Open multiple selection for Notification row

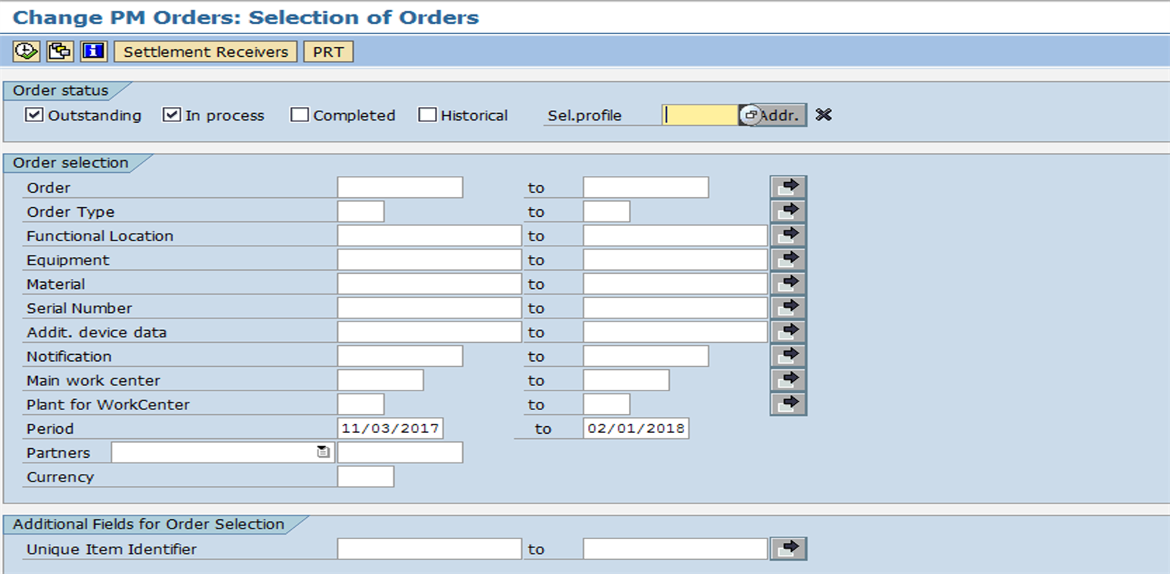(788, 356)
